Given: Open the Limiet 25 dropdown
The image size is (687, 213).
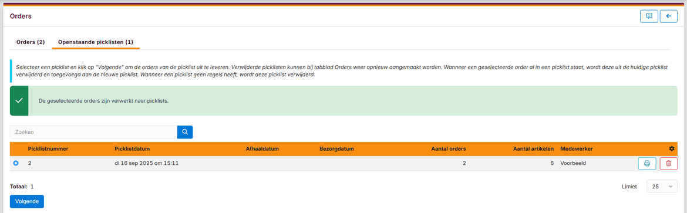Looking at the screenshot, I should [662, 187].
